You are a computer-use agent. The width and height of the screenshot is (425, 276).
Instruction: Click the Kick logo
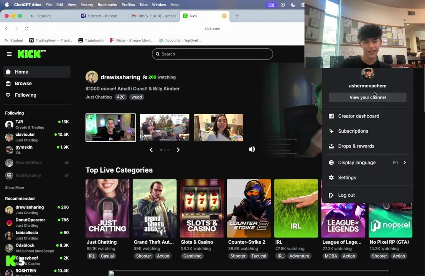click(31, 54)
